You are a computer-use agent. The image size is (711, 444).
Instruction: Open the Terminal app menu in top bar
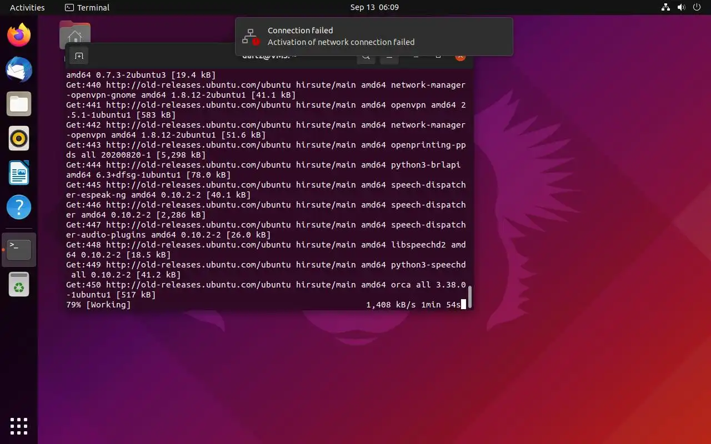87,8
